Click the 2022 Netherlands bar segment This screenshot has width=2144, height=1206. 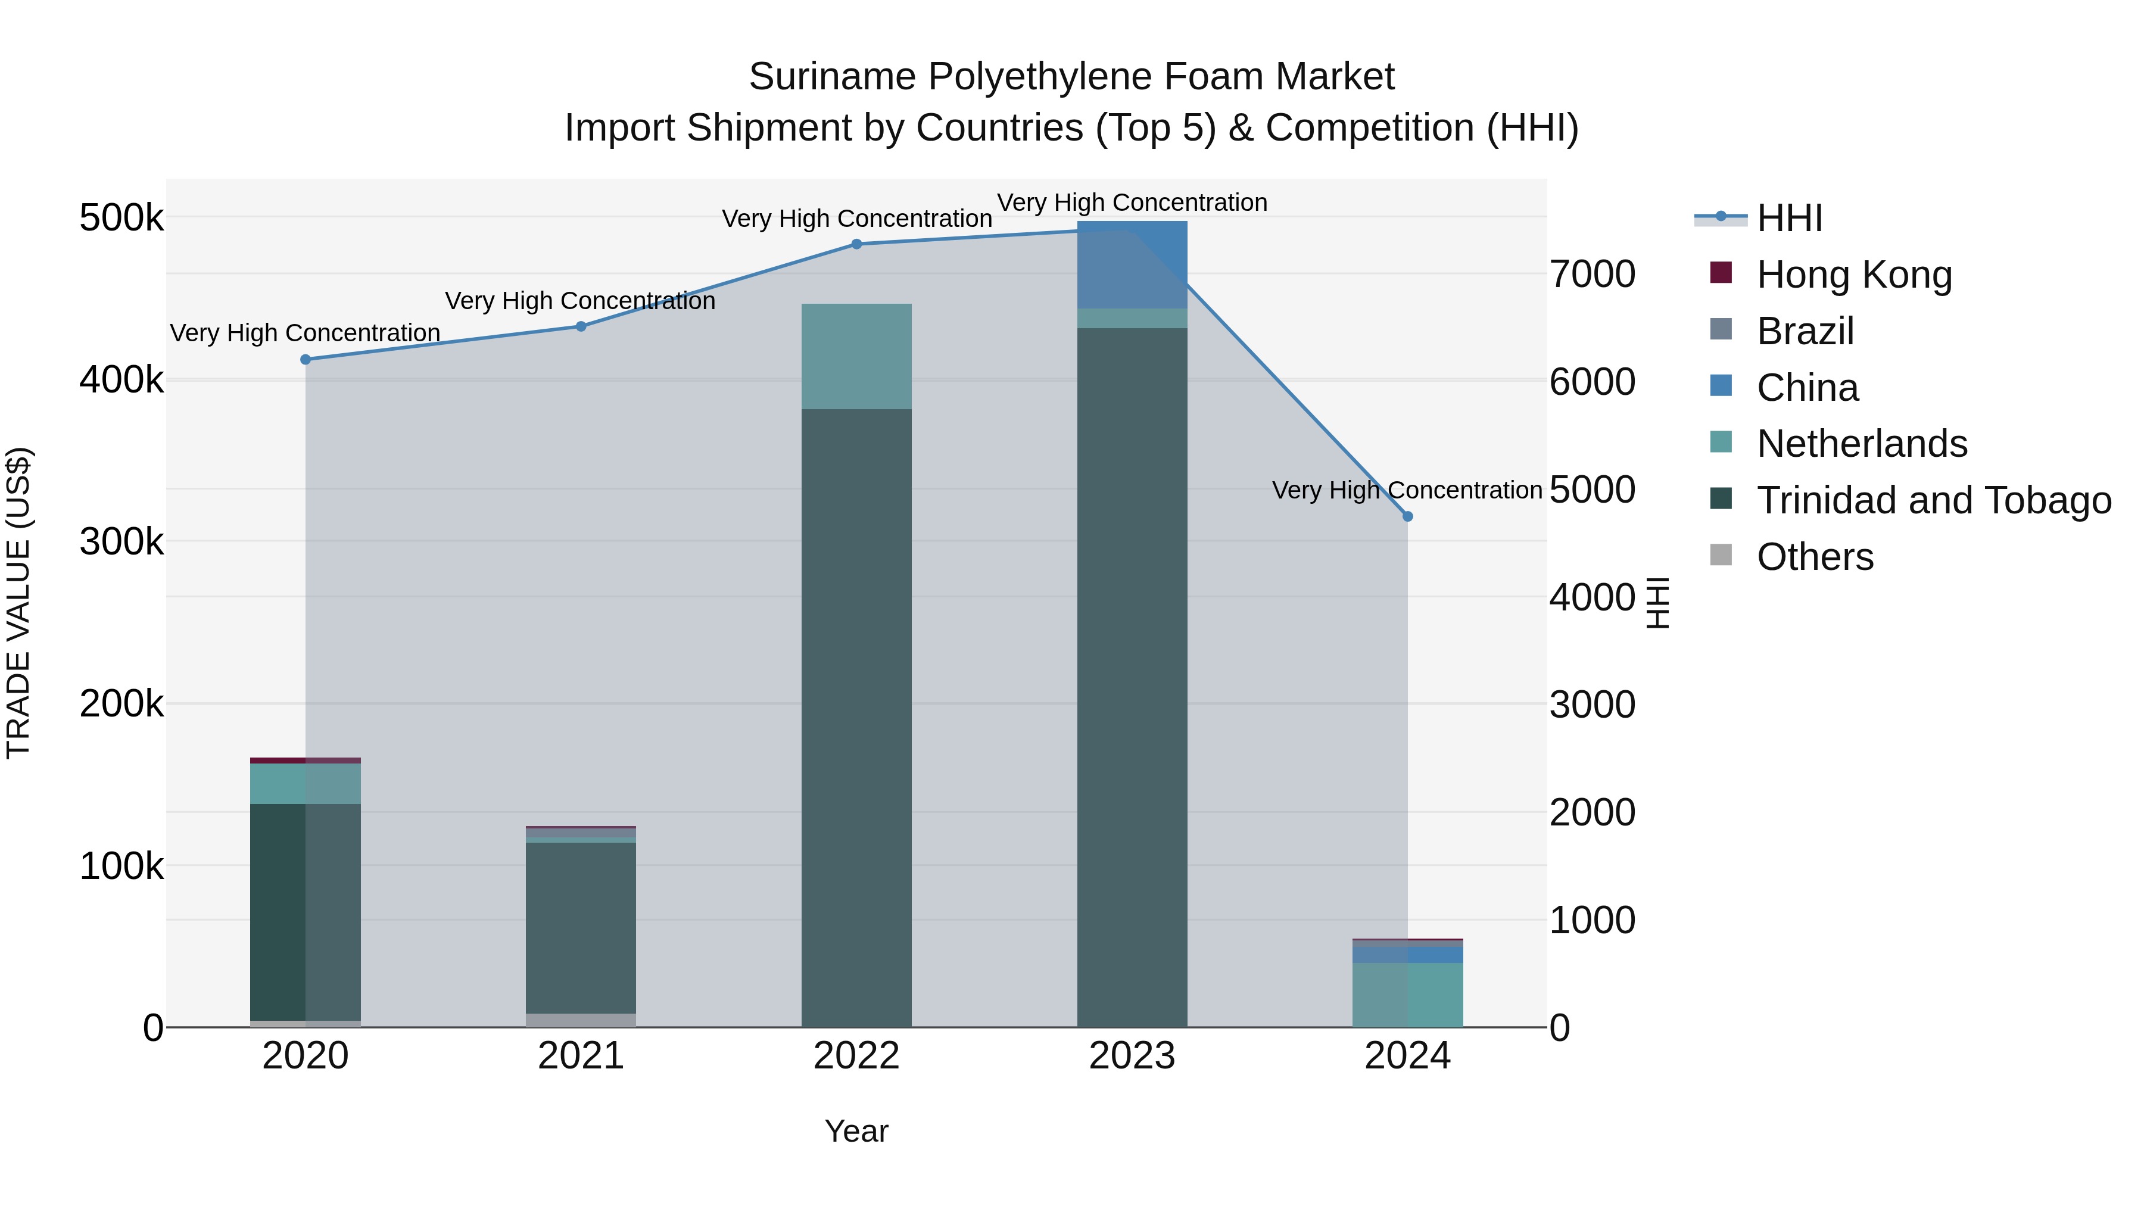click(856, 356)
